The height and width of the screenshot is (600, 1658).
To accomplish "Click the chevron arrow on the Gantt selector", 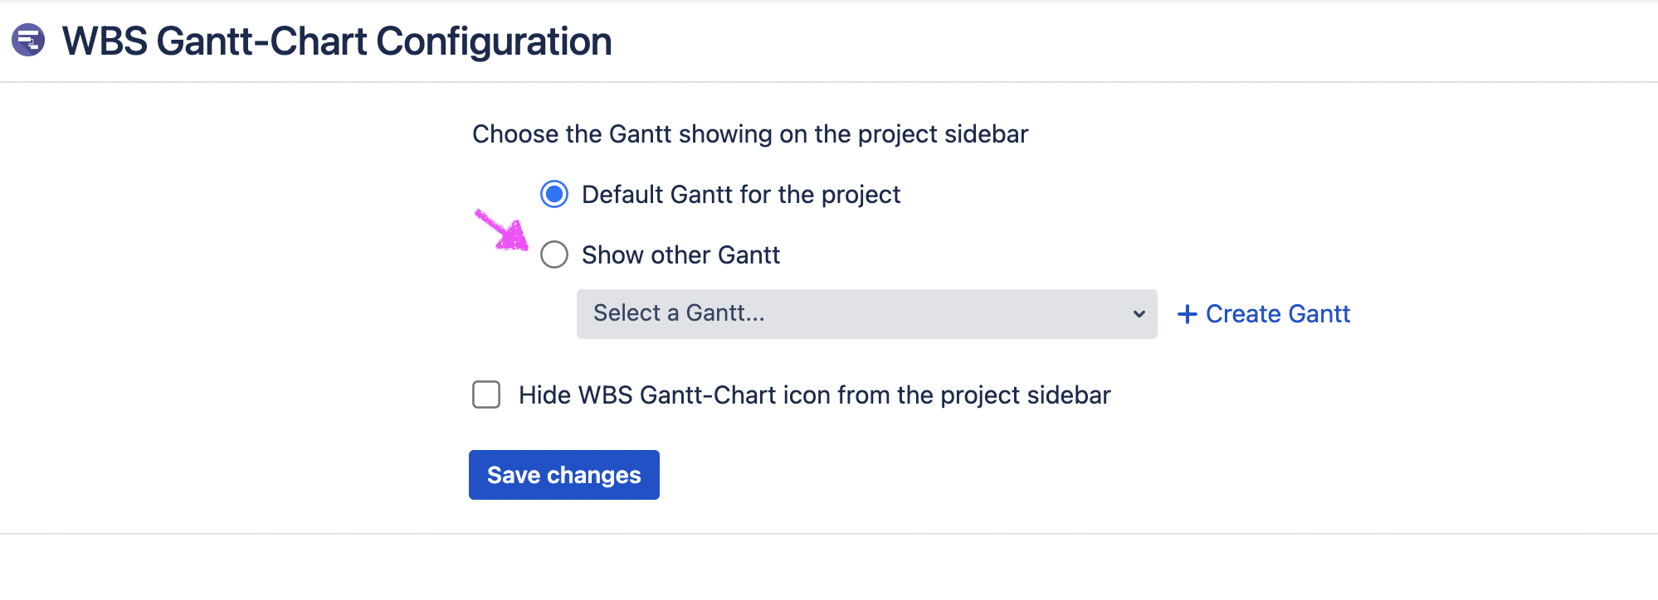I will 1139,314.
